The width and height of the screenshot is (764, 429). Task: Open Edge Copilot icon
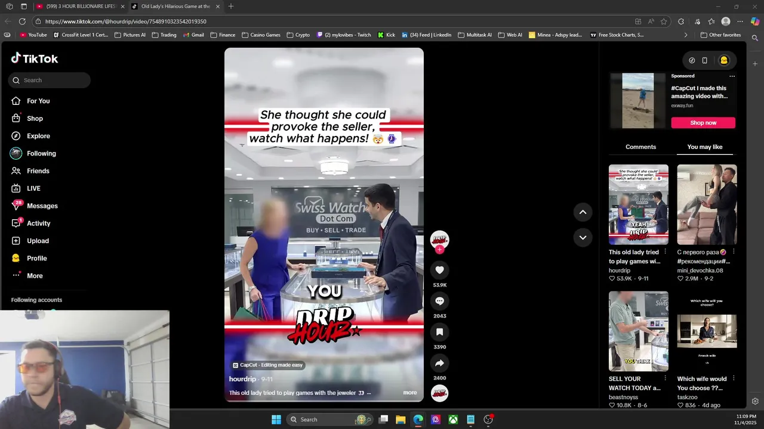[755, 21]
